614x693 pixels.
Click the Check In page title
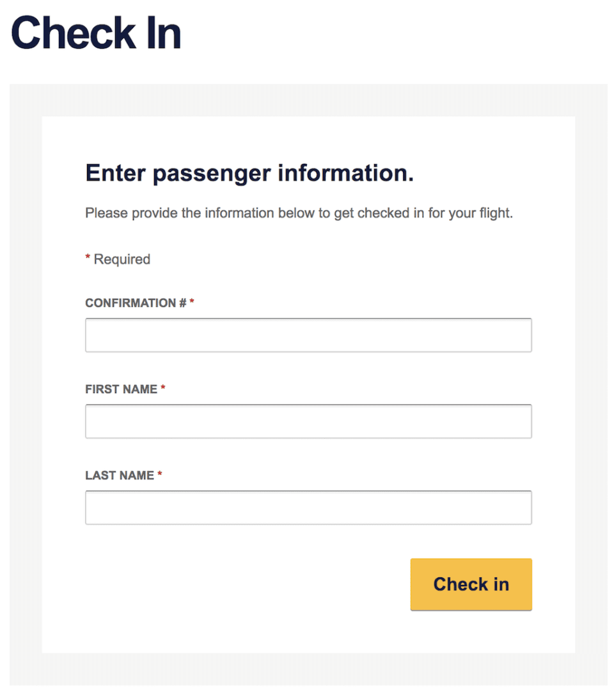[x=97, y=33]
